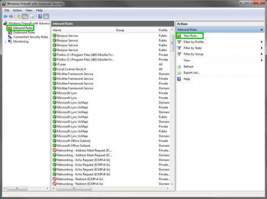This screenshot has height=199, width=267.
Task: Select the Echo Request (ICMPv4-In) Domain rule
Action: (111, 160)
